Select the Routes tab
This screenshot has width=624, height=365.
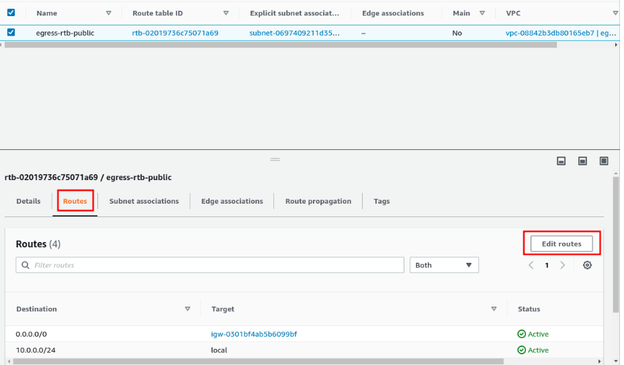point(75,201)
